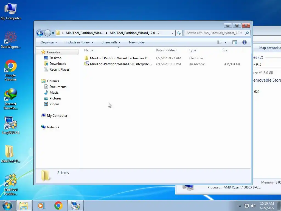Sort files by the Name column

point(118,50)
